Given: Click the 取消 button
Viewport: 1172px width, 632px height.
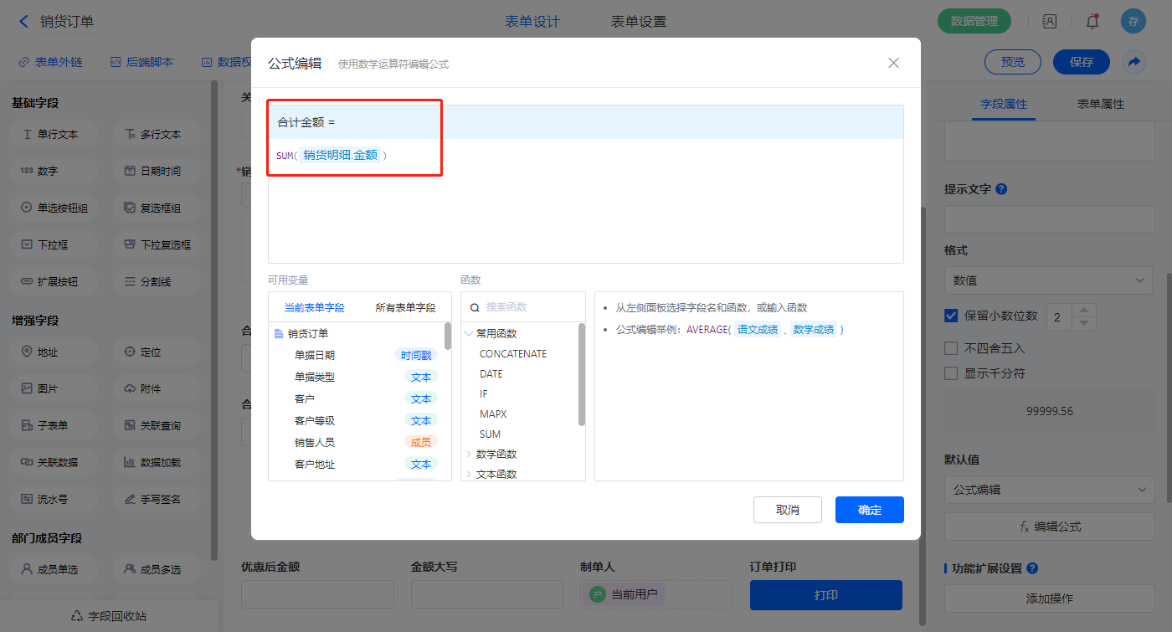Looking at the screenshot, I should click(x=787, y=510).
